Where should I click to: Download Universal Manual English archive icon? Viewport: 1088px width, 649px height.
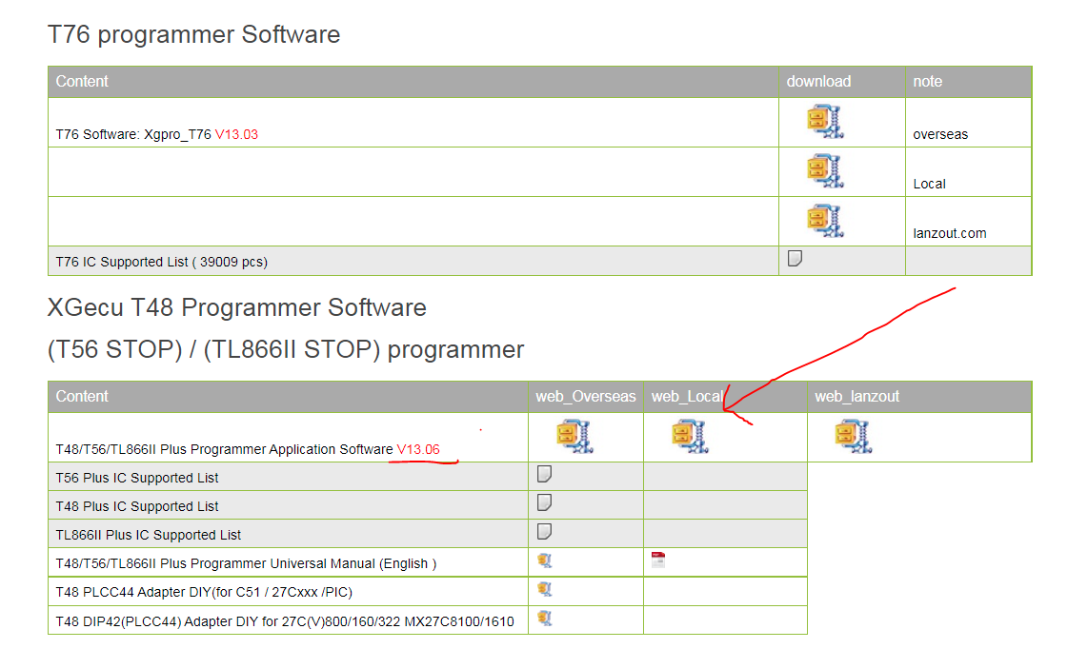[x=545, y=560]
